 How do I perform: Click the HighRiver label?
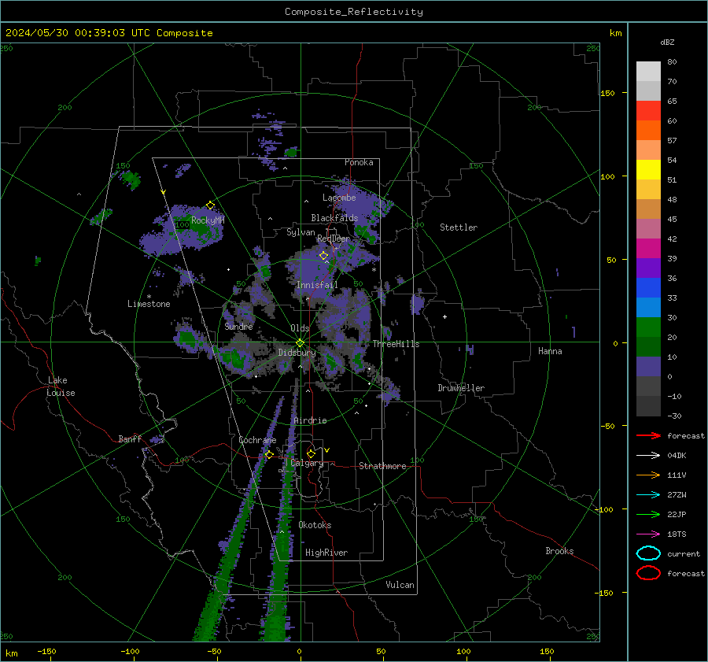coord(326,553)
